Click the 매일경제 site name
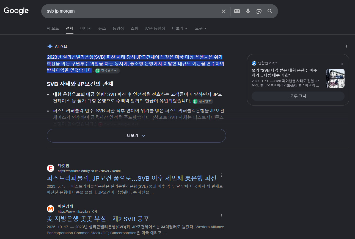This screenshot has height=239, width=355. coord(65,206)
